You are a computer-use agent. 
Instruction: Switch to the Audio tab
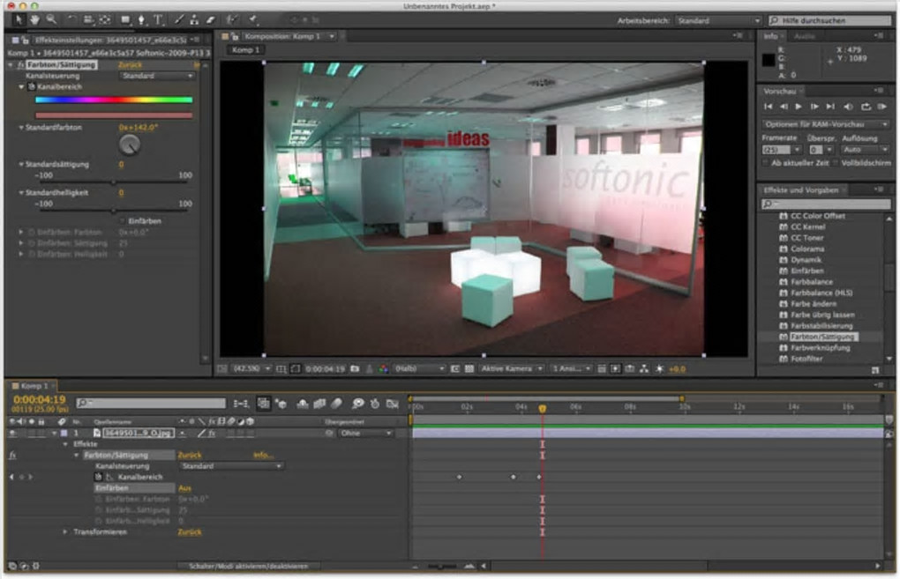[x=804, y=37]
